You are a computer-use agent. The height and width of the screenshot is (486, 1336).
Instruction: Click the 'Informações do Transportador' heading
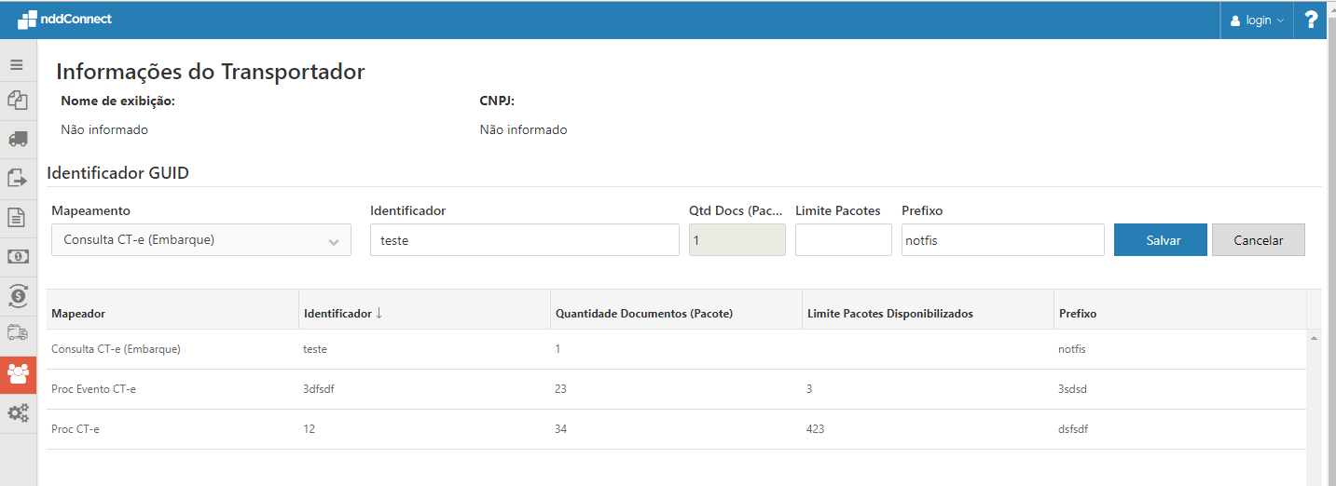[x=211, y=72]
